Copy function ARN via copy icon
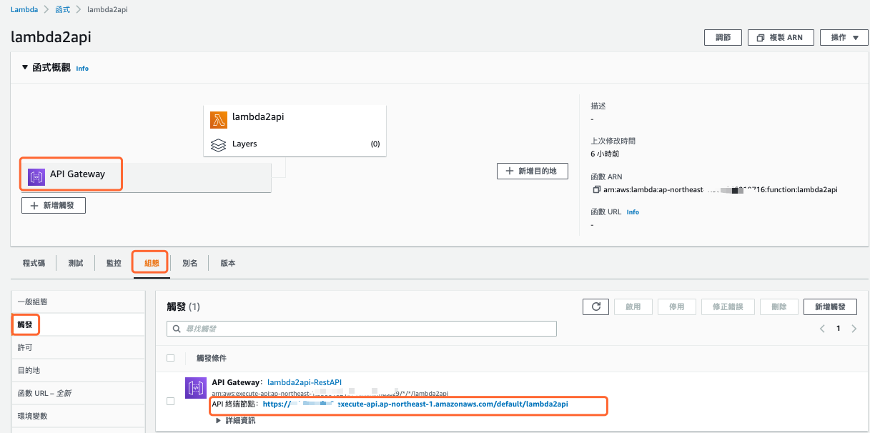870x433 pixels. 596,190
